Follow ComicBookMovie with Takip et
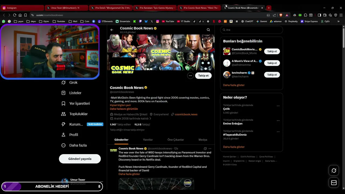The image size is (345, 194). tap(272, 51)
